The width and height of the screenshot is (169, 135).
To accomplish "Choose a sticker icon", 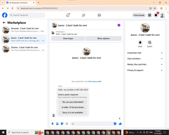I will tap(62, 124).
